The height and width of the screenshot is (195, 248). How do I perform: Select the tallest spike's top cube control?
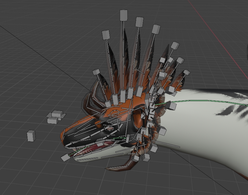[124, 15]
